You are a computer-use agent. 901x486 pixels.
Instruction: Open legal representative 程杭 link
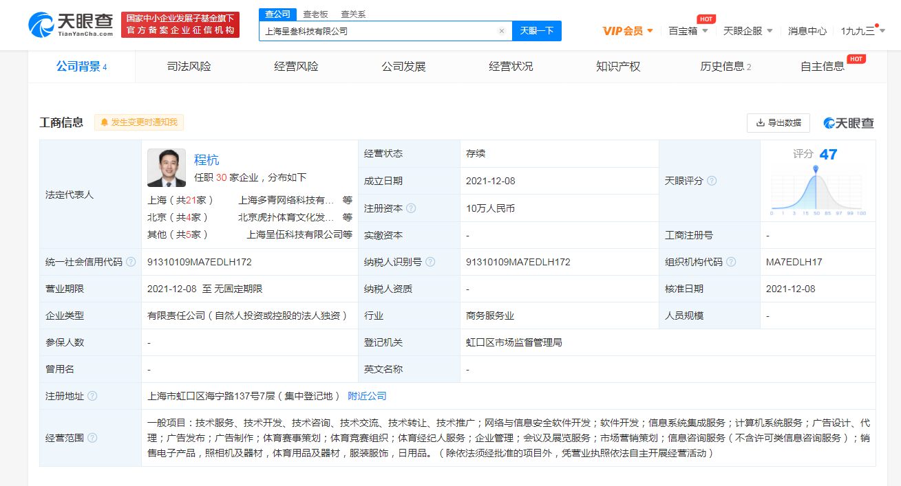(206, 159)
